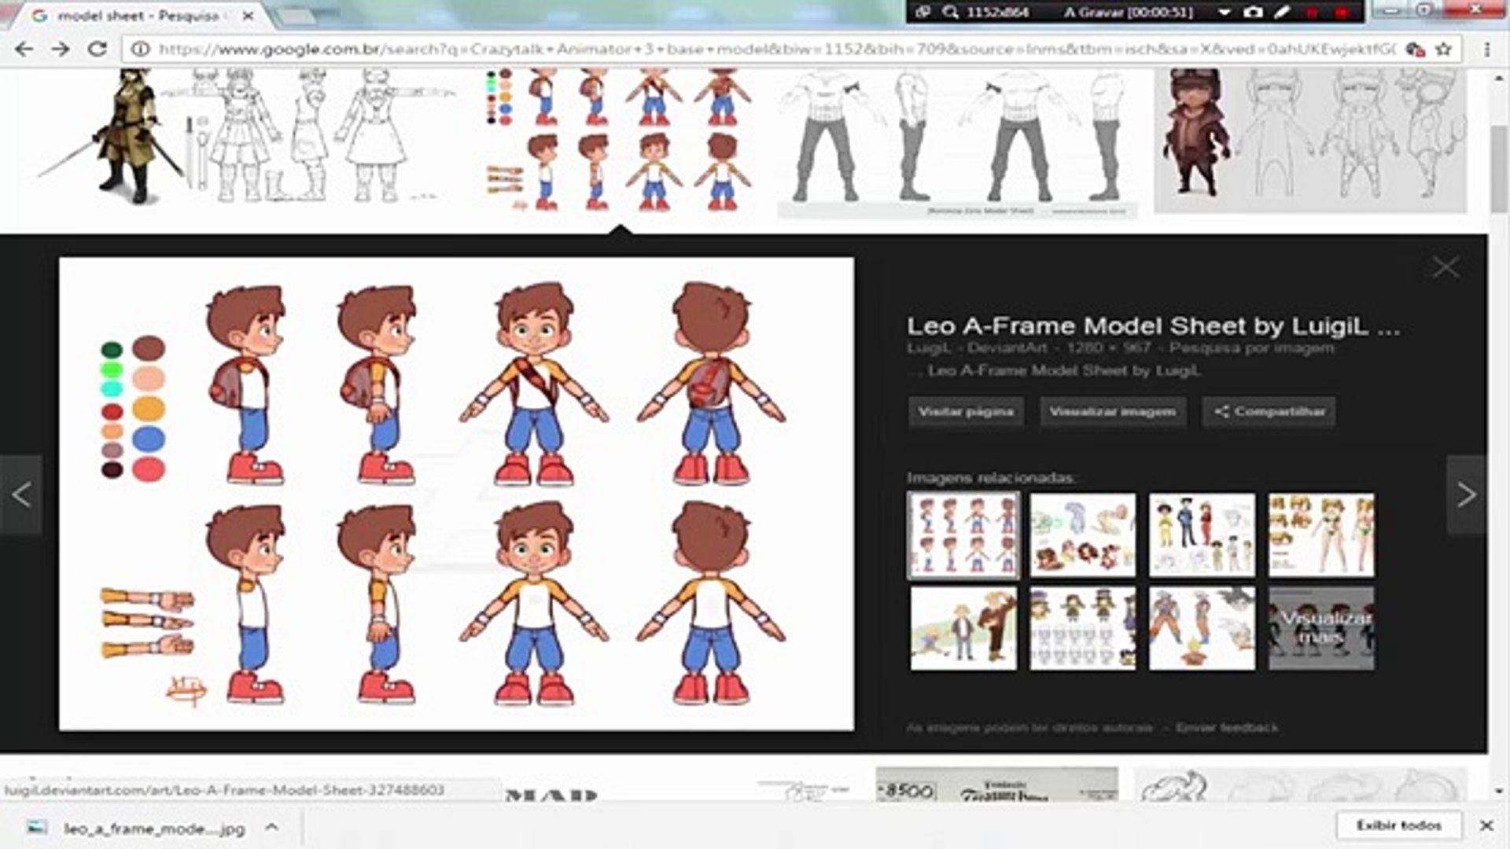Show the next image with right arrow
The image size is (1510, 849).
click(1466, 494)
